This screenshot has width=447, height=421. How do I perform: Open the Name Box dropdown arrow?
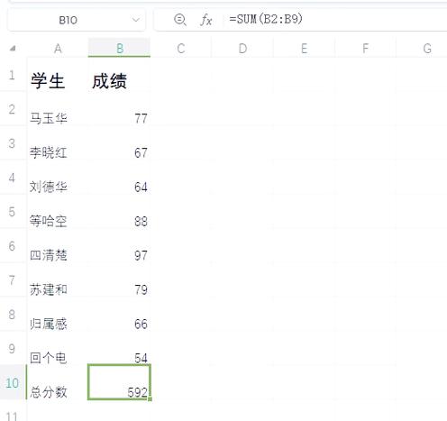136,20
